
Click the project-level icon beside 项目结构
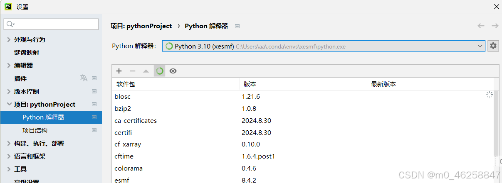pos(94,130)
